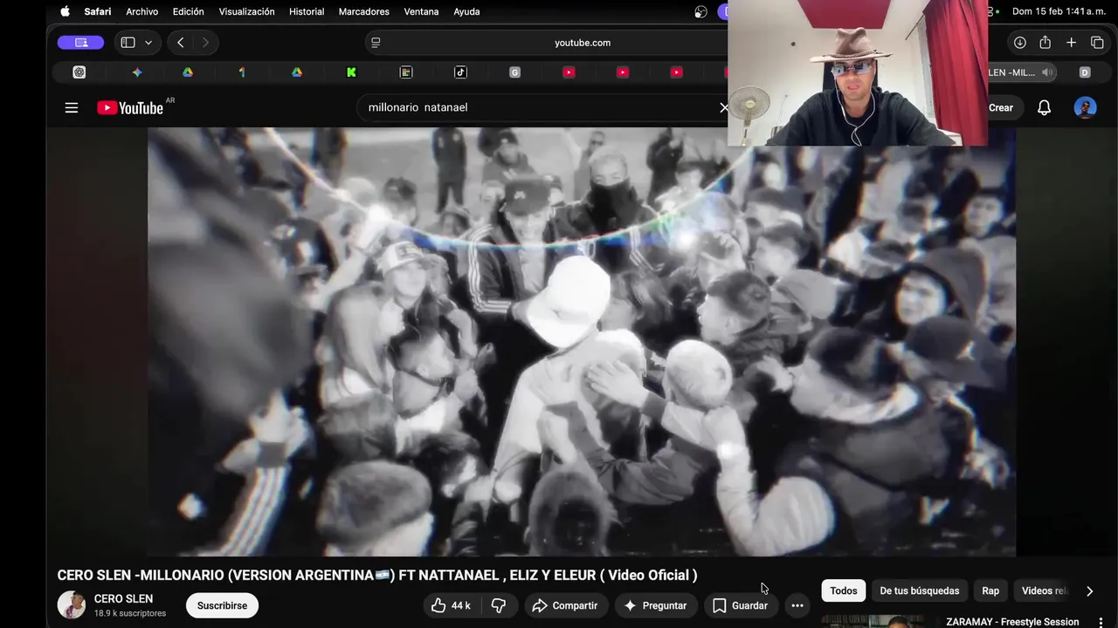Click the Crear button
This screenshot has height=628, width=1118.
1001,107
